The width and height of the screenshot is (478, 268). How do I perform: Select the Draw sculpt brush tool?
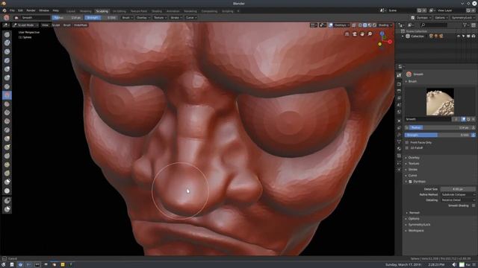point(7,34)
